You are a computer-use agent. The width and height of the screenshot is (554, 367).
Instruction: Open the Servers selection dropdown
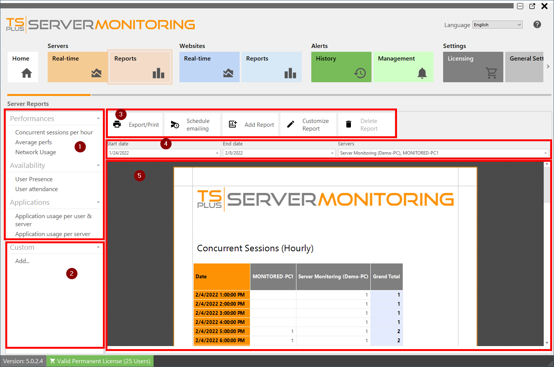[545, 153]
